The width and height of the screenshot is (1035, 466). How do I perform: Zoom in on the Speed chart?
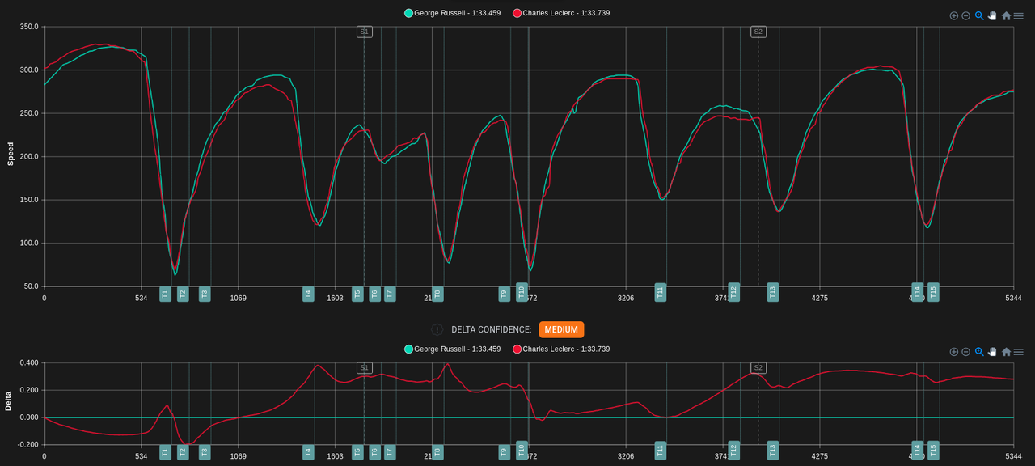tap(954, 15)
